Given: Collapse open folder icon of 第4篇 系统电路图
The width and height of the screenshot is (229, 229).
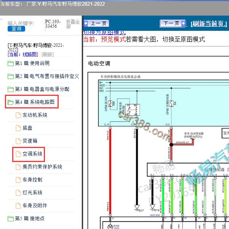Looking at the screenshot, I should coord(11,102).
